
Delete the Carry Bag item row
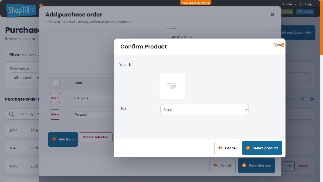click(x=55, y=98)
